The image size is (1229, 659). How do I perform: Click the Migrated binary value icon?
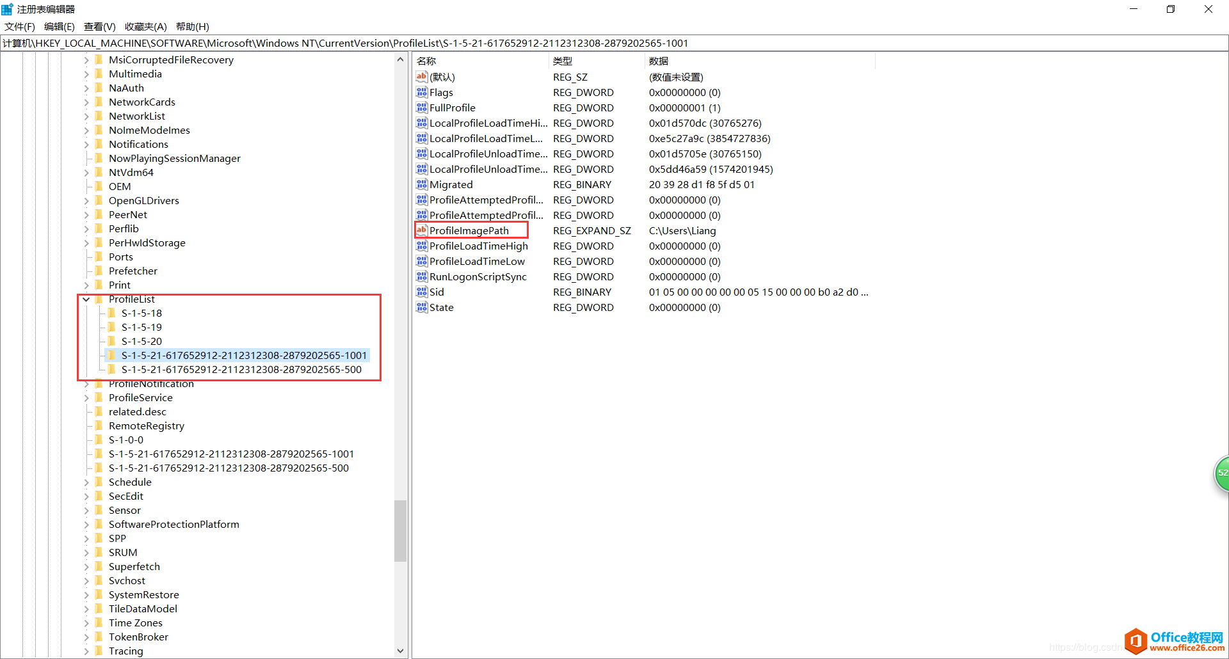421,184
